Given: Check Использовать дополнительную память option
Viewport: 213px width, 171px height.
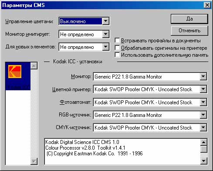Looking at the screenshot, I should click(117, 55).
